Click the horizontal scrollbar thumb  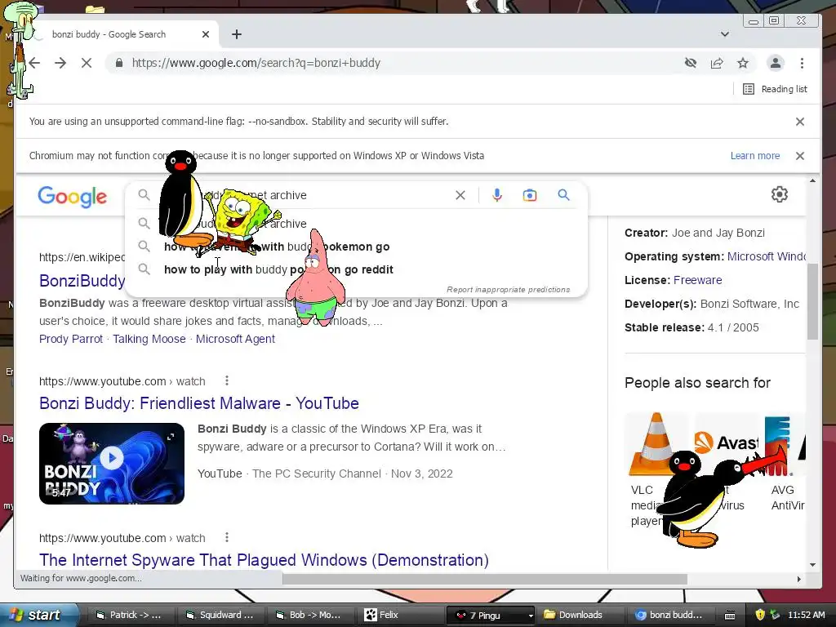[x=485, y=579]
